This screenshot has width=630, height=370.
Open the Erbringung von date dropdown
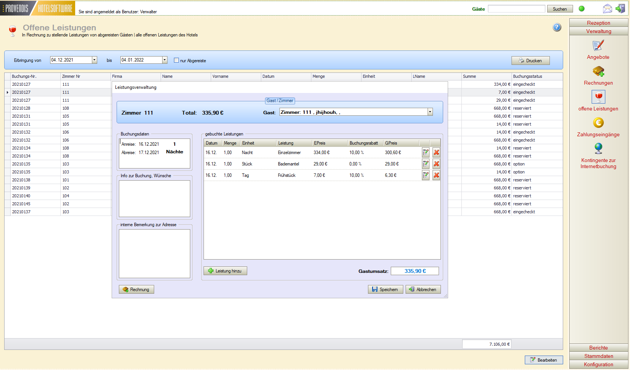[x=95, y=60]
